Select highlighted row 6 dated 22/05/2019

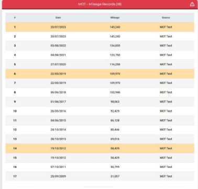pos(100,73)
